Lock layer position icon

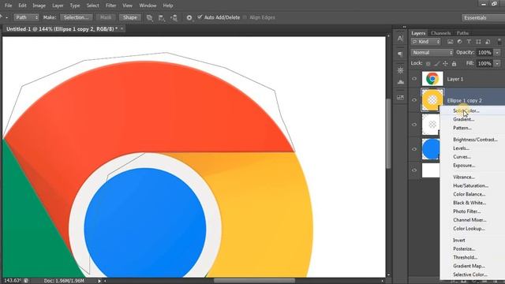[x=445, y=64]
